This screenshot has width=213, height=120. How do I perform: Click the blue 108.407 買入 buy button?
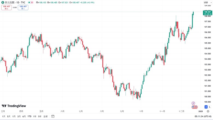(23, 7)
